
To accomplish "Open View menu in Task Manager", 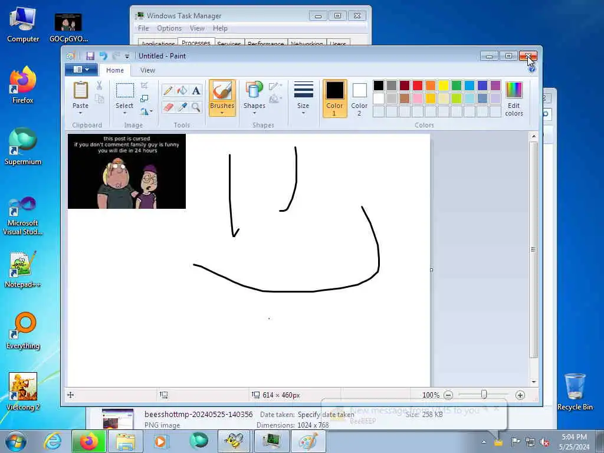I will [x=197, y=28].
